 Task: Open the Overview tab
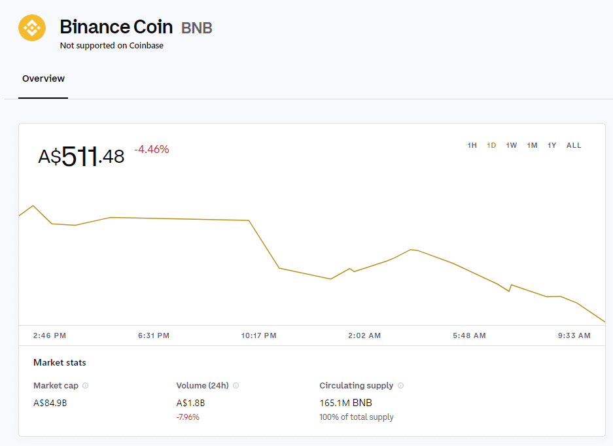pos(43,78)
